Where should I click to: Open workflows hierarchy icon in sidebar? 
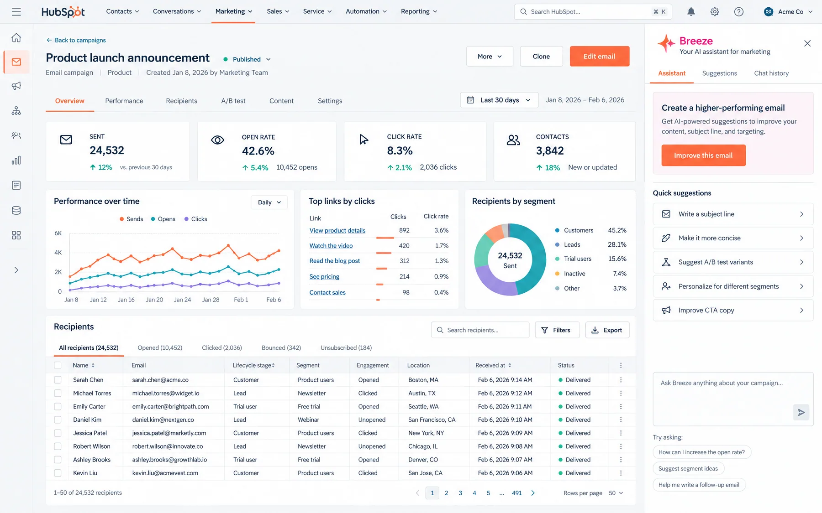click(x=16, y=111)
